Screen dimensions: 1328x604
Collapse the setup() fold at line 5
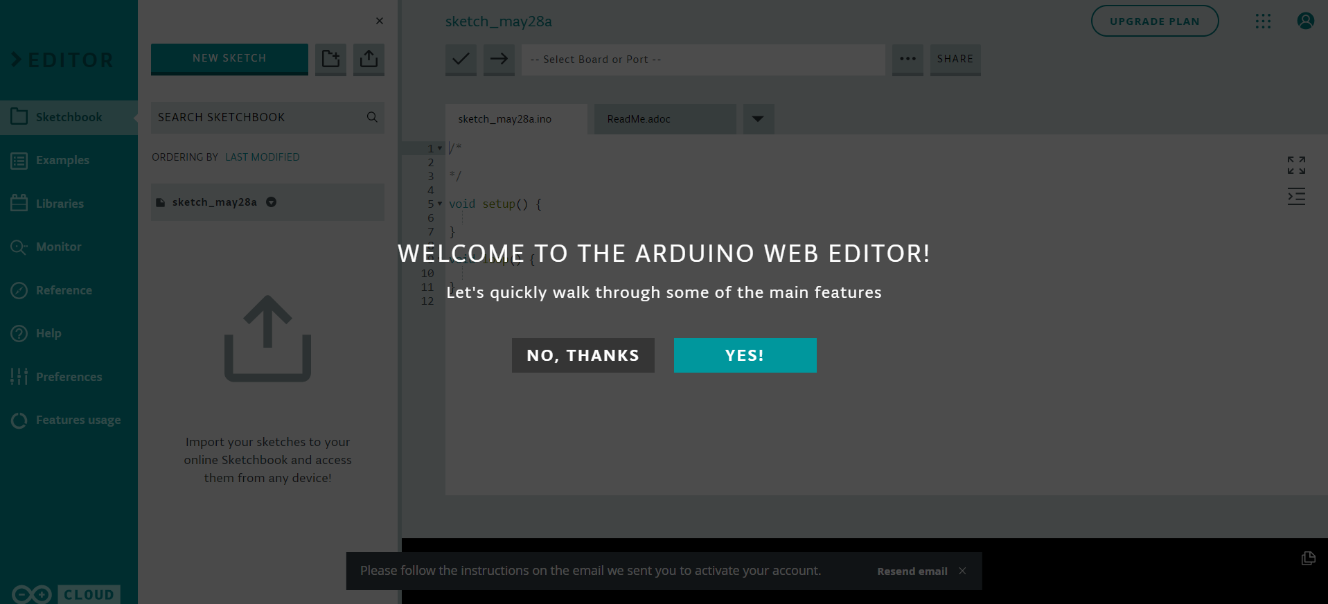click(440, 204)
